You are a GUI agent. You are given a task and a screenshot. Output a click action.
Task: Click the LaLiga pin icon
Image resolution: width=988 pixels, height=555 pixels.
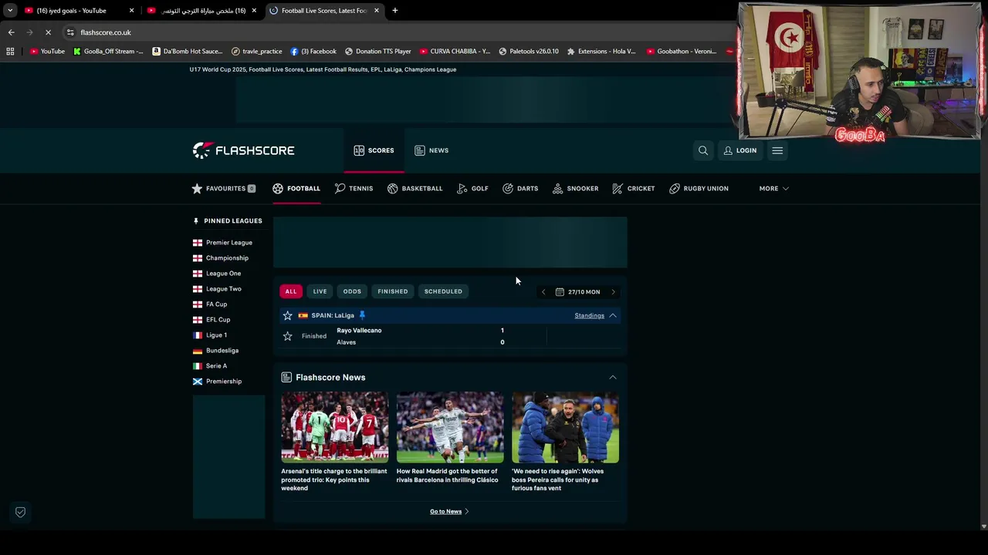[362, 315]
